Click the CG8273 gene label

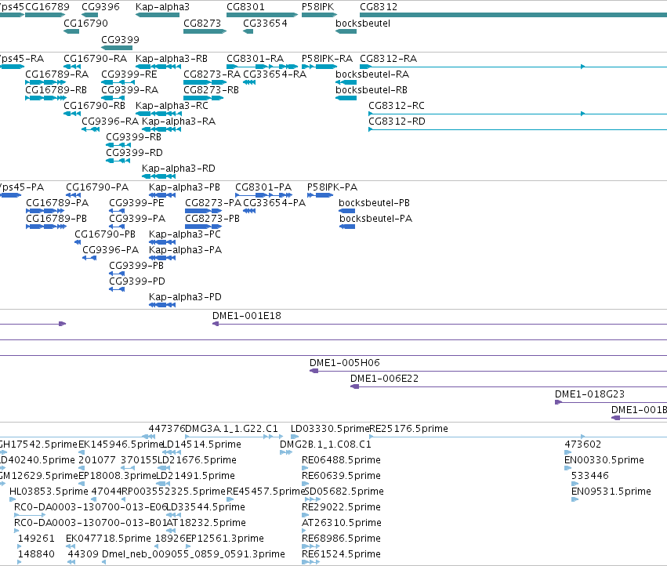202,23
